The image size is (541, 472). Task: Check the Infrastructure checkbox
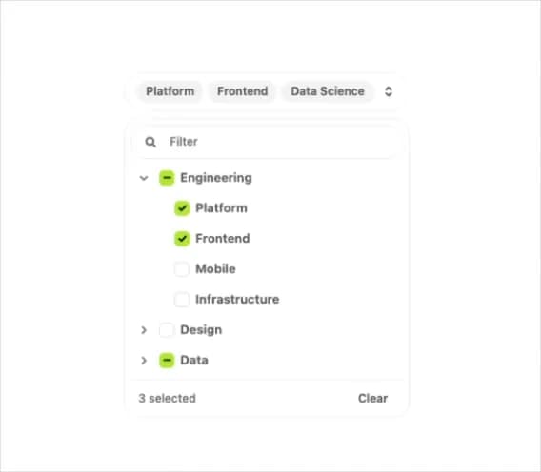pyautogui.click(x=182, y=299)
